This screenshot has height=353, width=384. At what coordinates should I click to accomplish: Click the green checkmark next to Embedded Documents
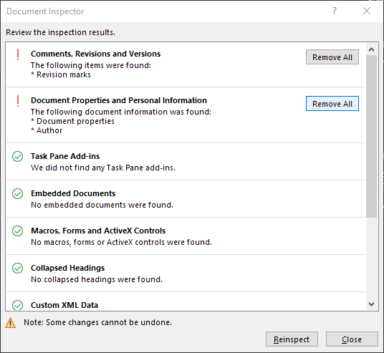pos(18,193)
